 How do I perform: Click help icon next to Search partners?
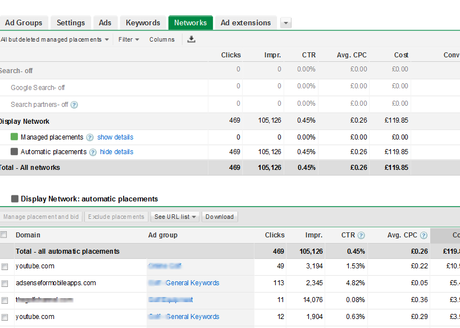coord(74,105)
